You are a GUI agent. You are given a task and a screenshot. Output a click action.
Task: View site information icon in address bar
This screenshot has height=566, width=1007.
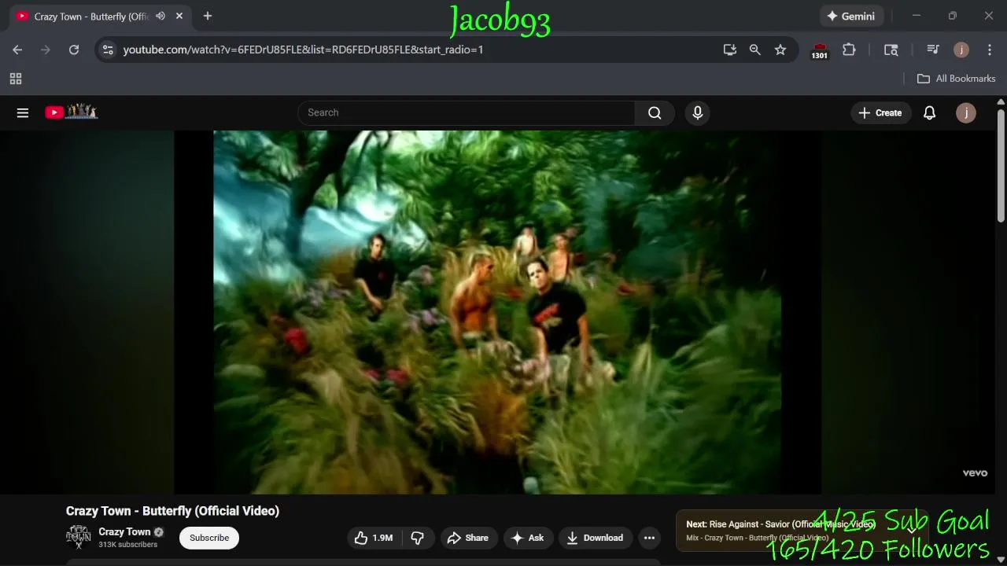108,50
